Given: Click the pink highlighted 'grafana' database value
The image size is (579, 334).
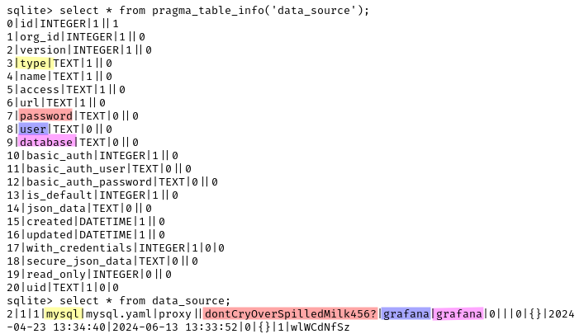Looking at the screenshot, I should coord(458,314).
